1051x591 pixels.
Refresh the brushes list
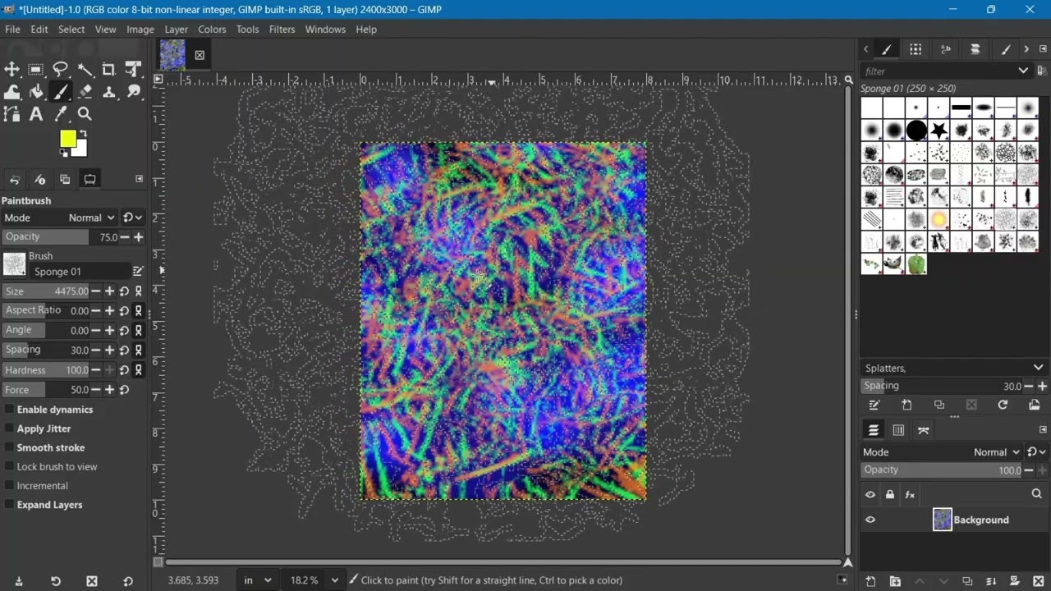[1003, 405]
